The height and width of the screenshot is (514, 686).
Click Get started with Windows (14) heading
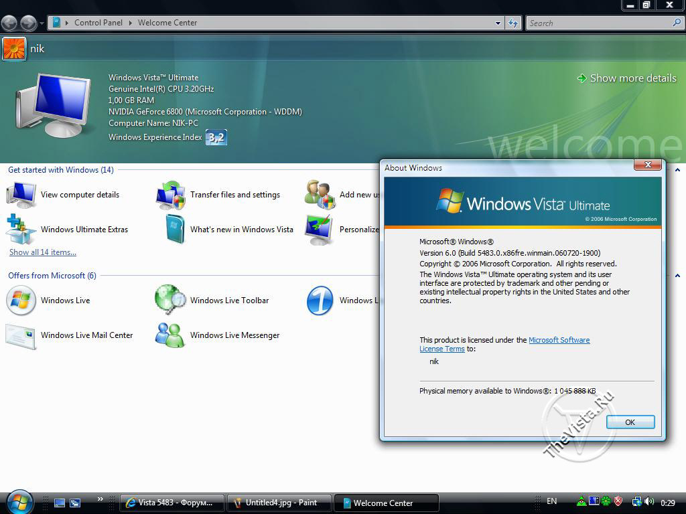61,170
